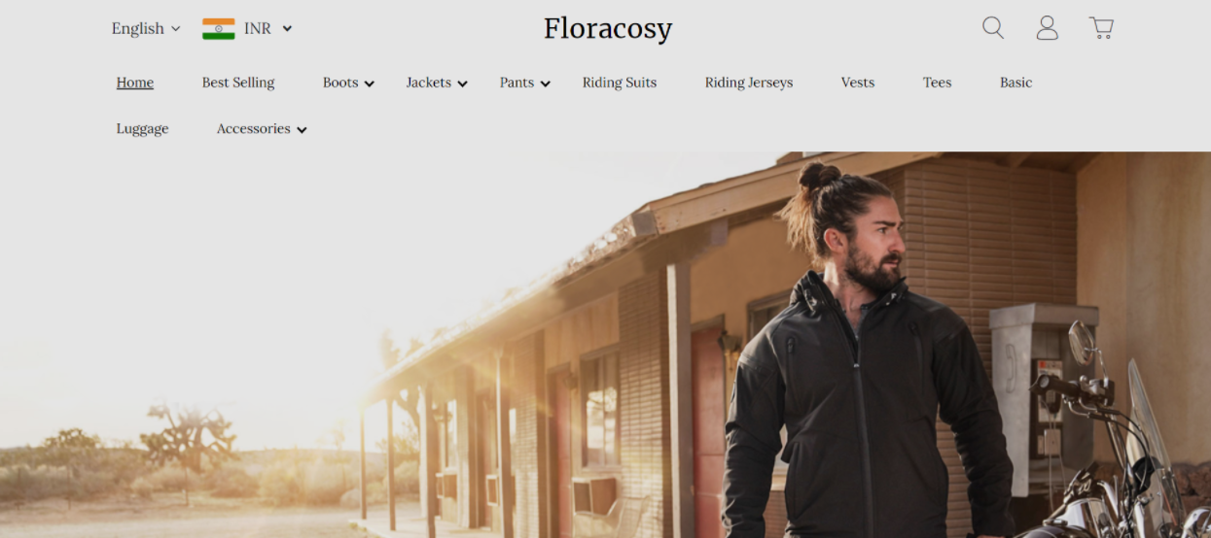
Task: Expand the English language selector
Action: pyautogui.click(x=146, y=28)
